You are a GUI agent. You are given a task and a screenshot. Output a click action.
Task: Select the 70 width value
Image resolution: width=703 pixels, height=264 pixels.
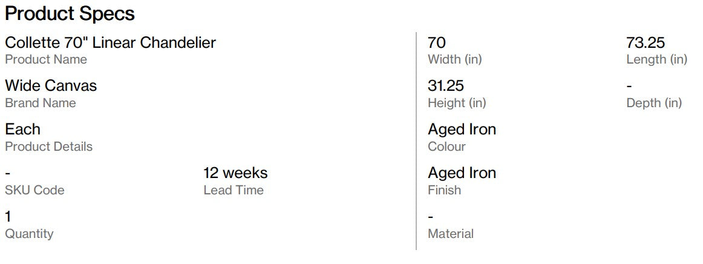click(437, 42)
